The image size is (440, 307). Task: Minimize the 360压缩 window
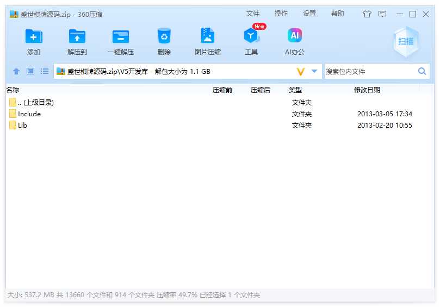point(400,14)
